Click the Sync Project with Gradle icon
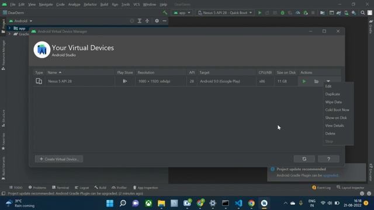This screenshot has width=374, height=210. tap(339, 13)
